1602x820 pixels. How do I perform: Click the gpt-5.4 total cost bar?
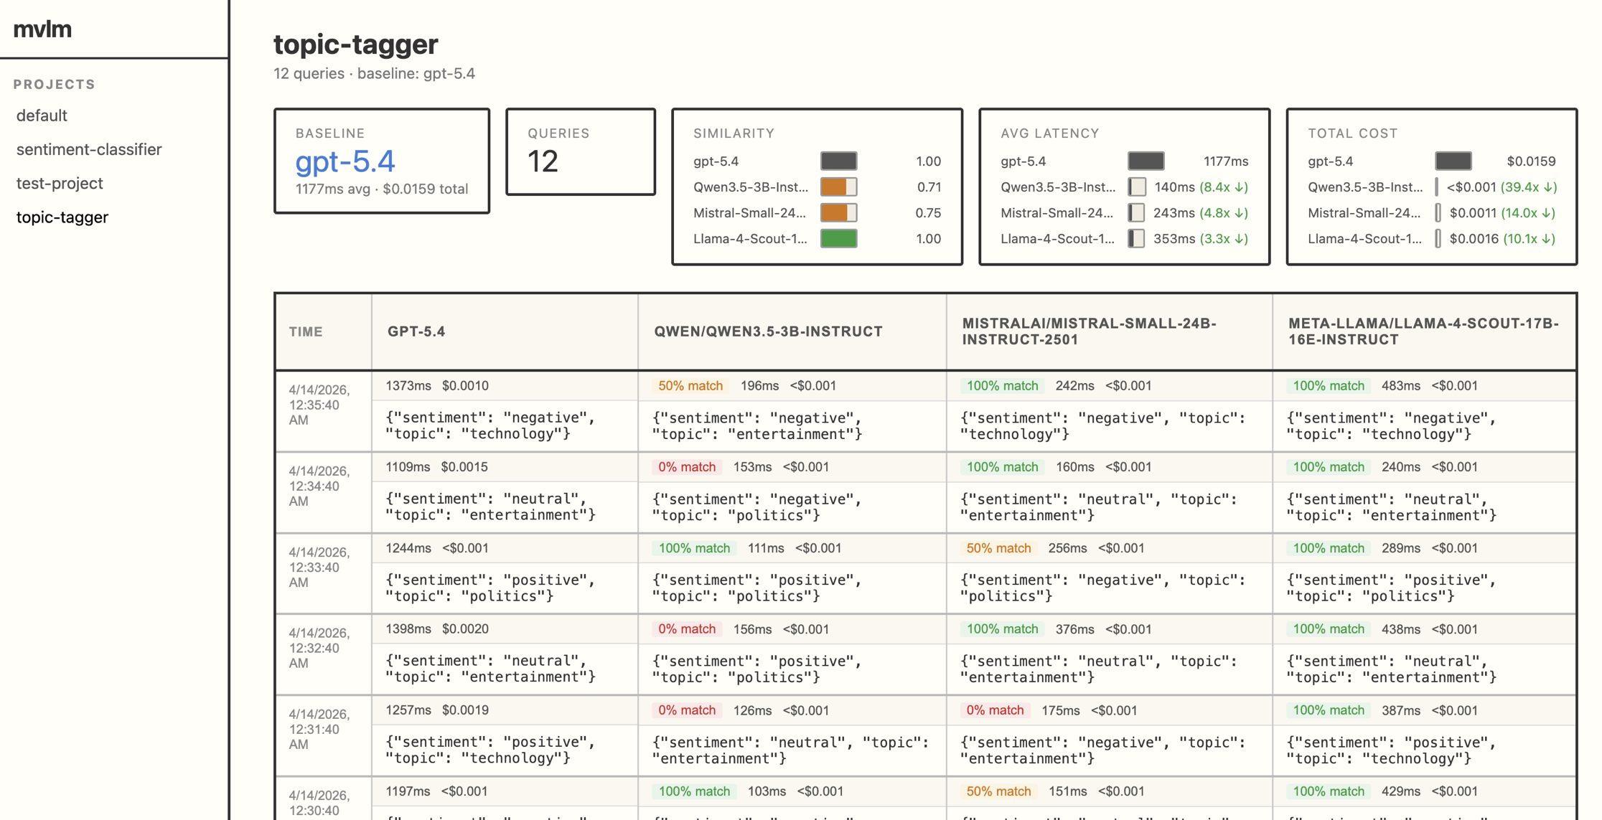pos(1453,161)
